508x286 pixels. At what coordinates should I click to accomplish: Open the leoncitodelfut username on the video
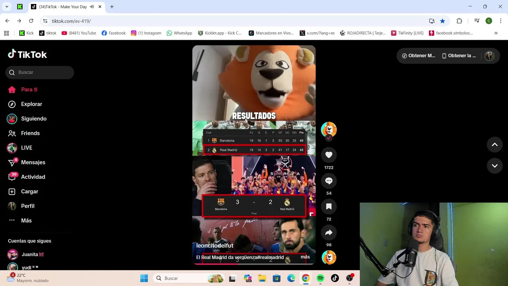[215, 245]
